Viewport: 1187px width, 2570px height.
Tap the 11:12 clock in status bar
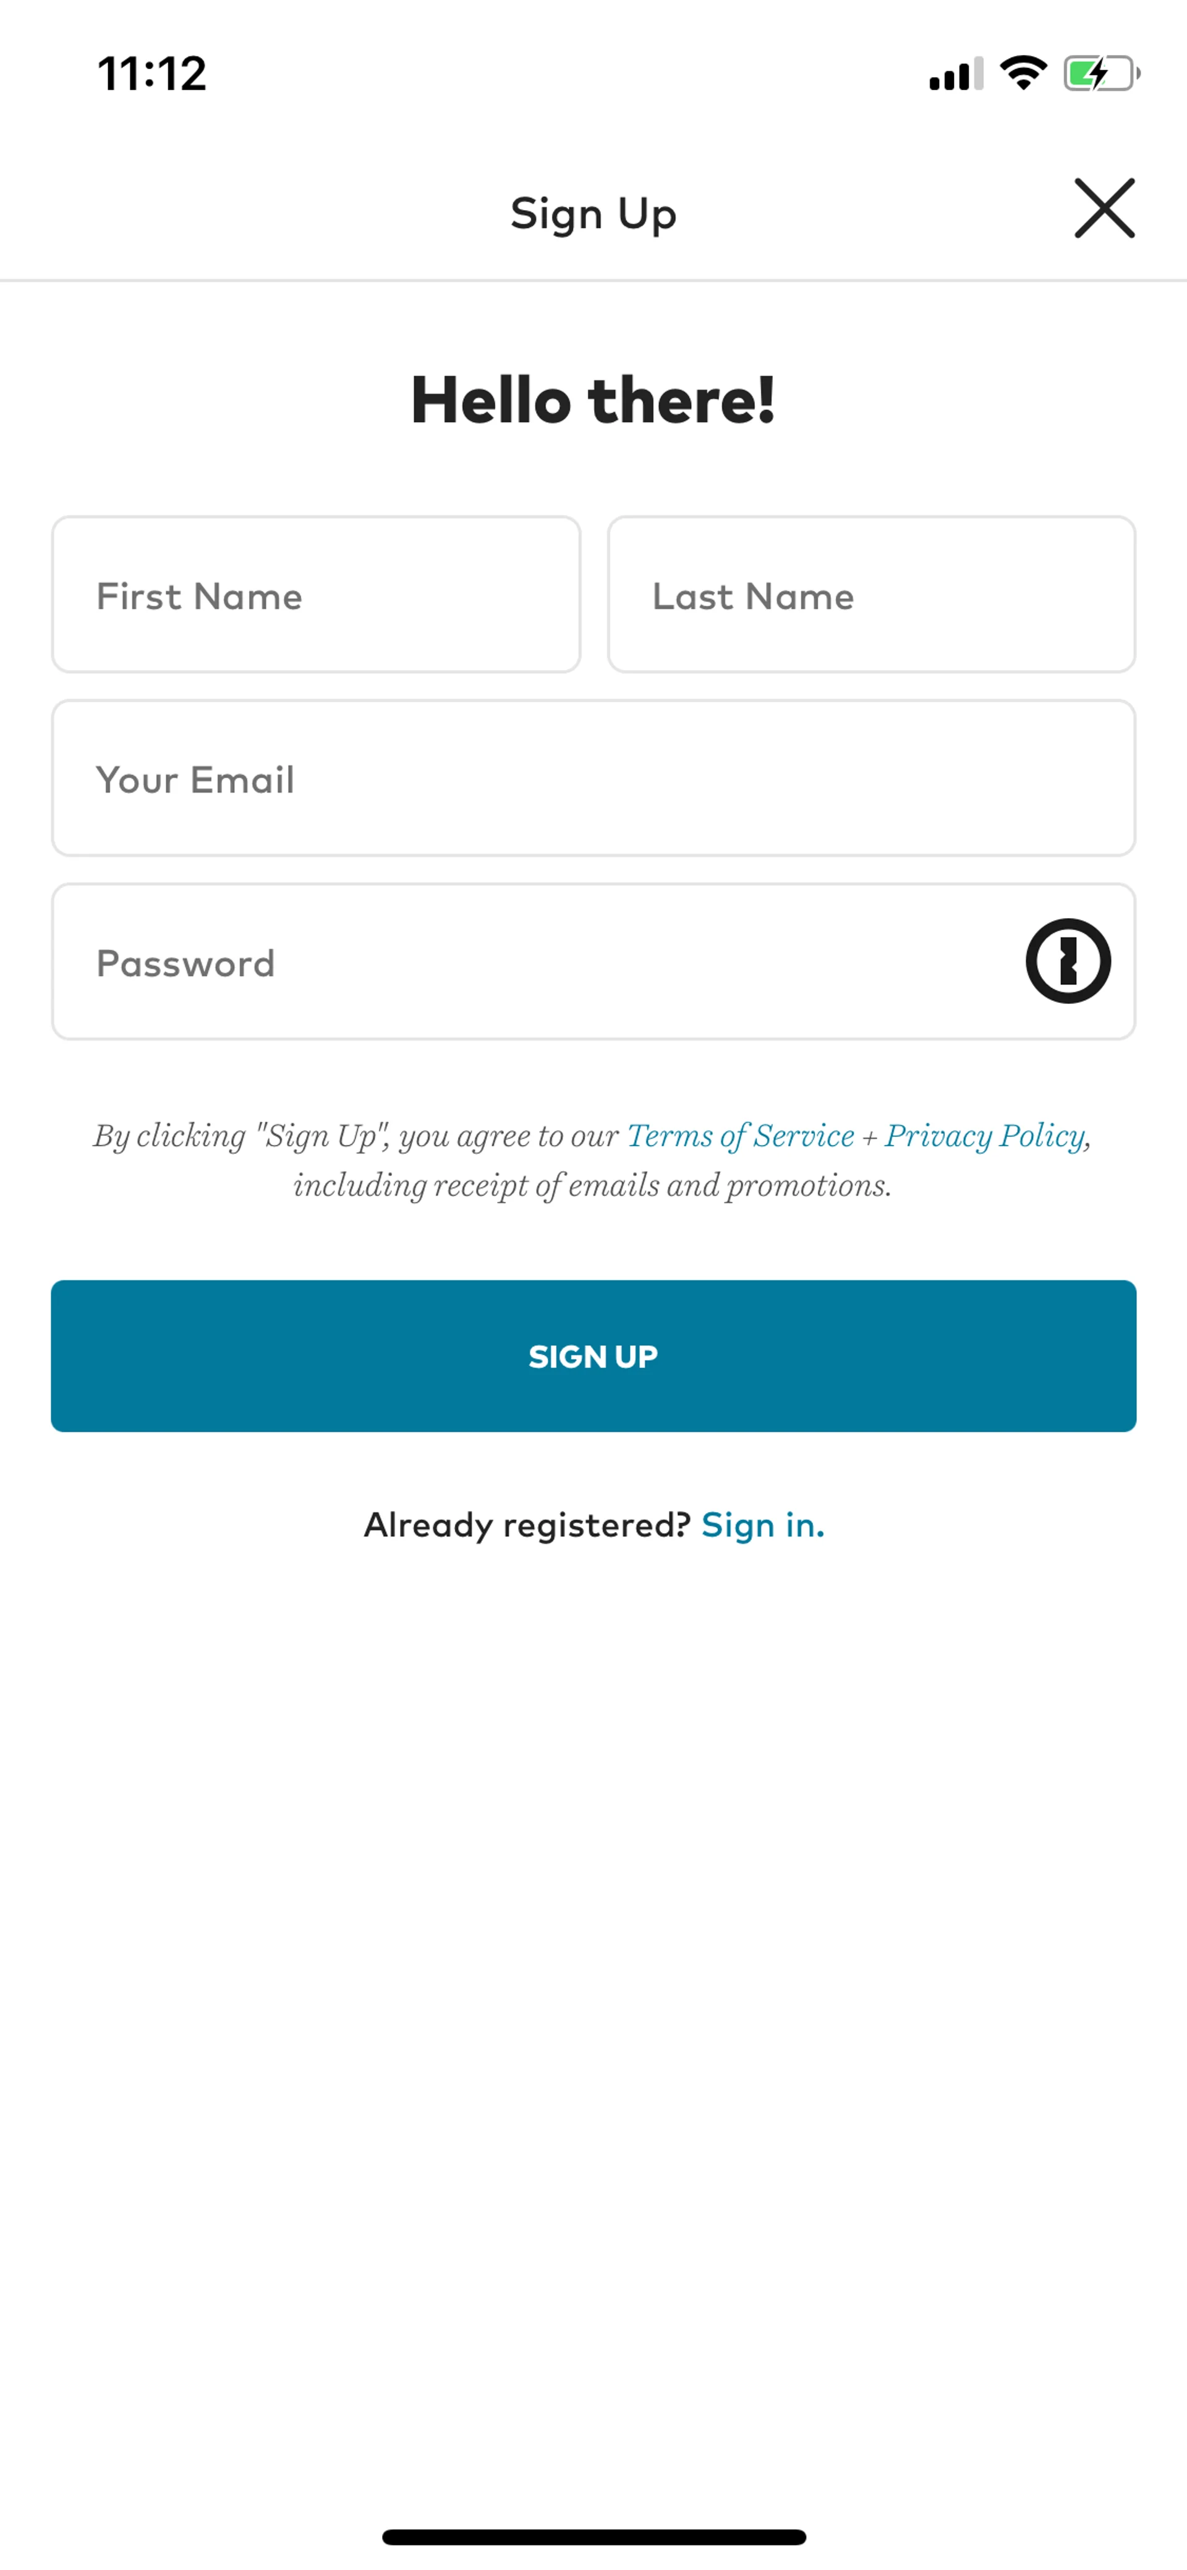pyautogui.click(x=151, y=74)
